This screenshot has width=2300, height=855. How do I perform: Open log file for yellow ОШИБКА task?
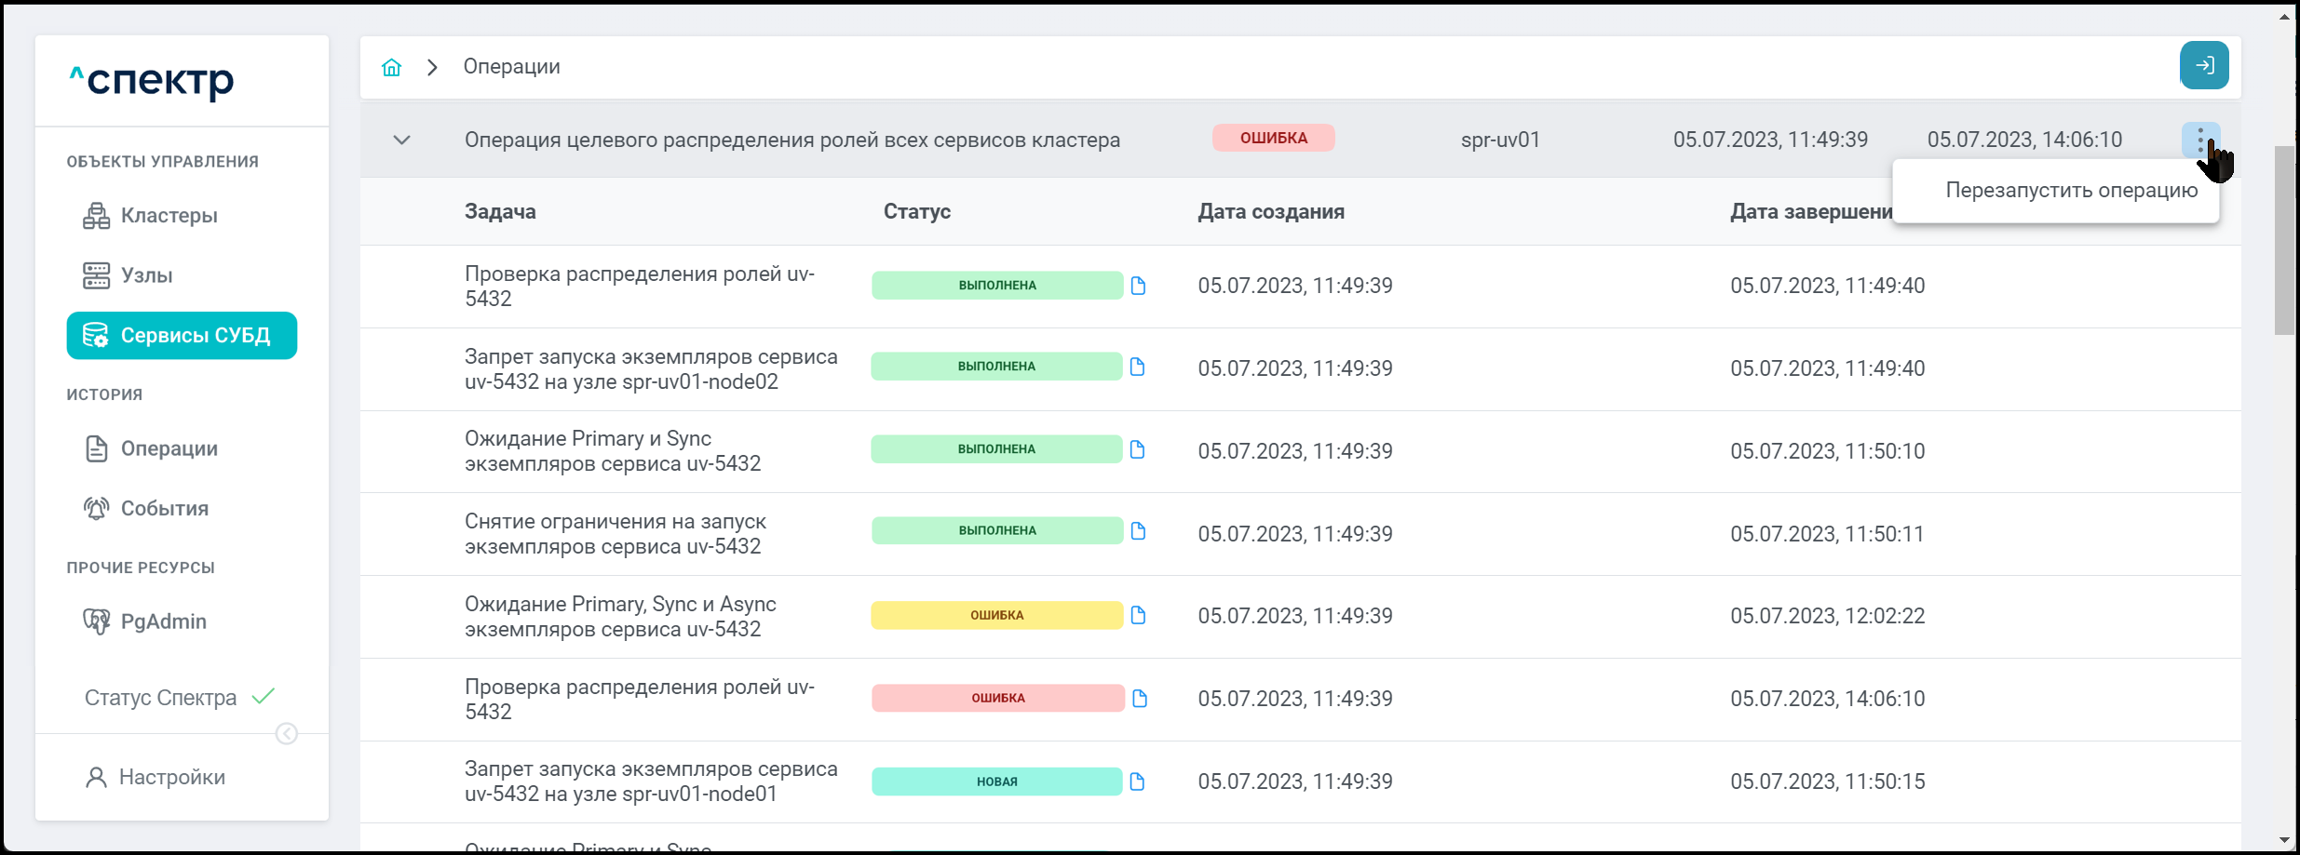pos(1138,615)
